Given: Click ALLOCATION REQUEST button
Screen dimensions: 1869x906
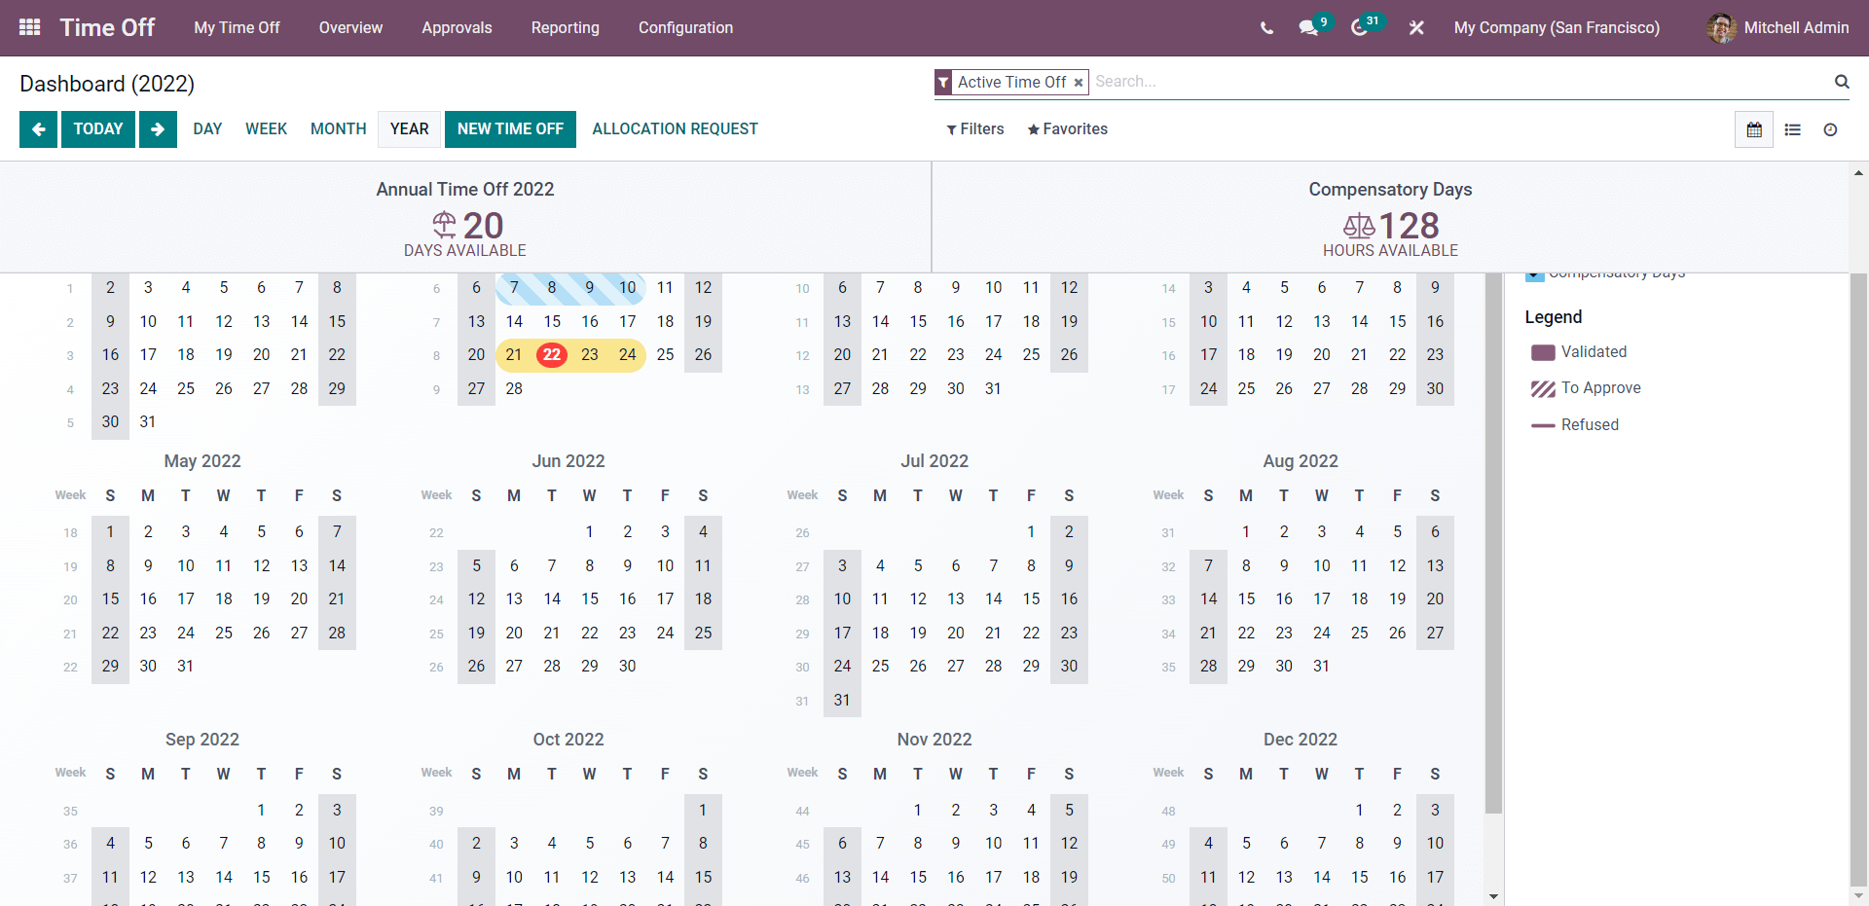Looking at the screenshot, I should 675,129.
